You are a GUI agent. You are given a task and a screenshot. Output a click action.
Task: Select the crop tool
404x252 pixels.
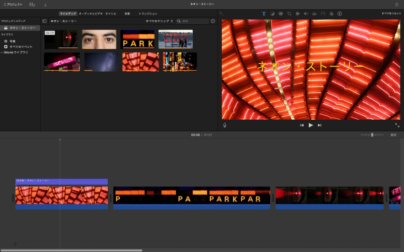click(289, 14)
